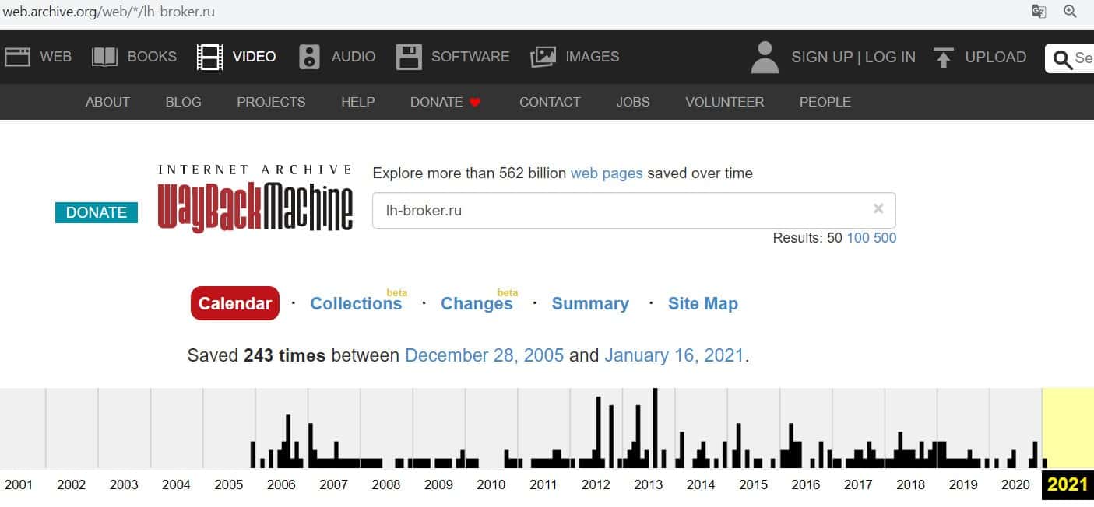Select year 2008 on the timeline
This screenshot has height=507, width=1094.
pos(386,484)
